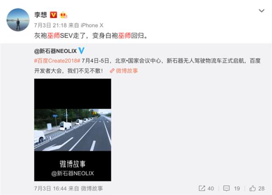Like the post with thumbs-up icon
This screenshot has width=272, height=195.
pos(253,188)
